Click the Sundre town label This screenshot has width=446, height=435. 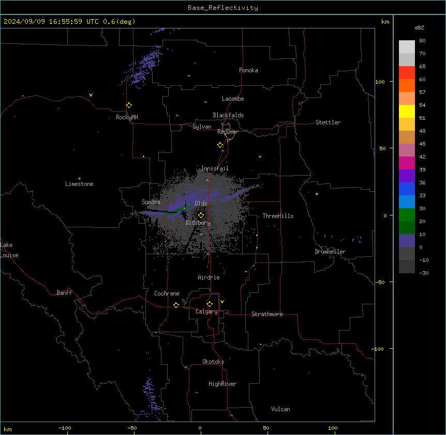151,202
